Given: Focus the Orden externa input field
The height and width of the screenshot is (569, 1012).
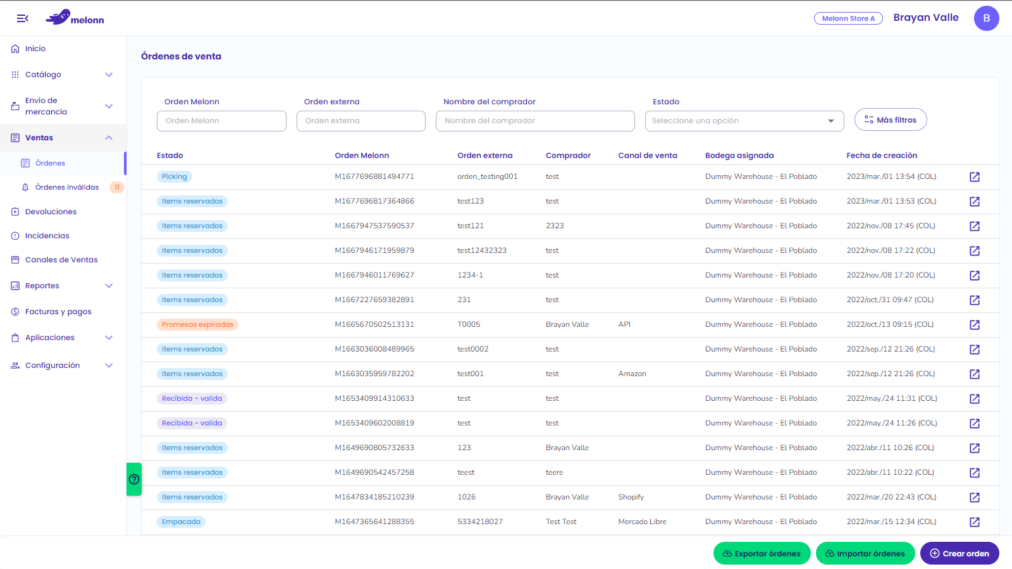Looking at the screenshot, I should 361,121.
